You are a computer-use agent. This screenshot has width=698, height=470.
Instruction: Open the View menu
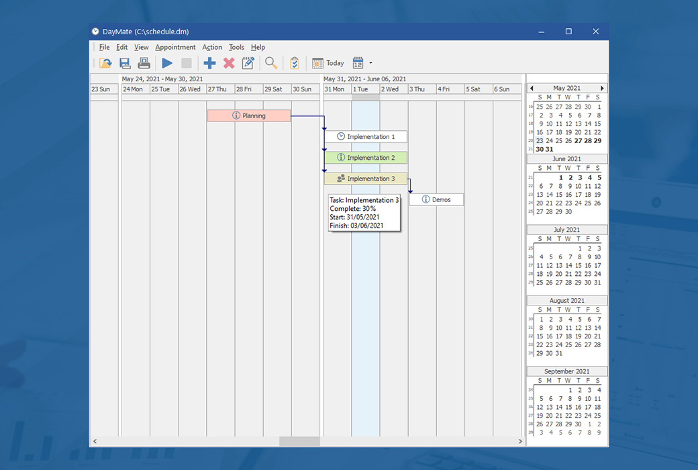[x=141, y=47]
